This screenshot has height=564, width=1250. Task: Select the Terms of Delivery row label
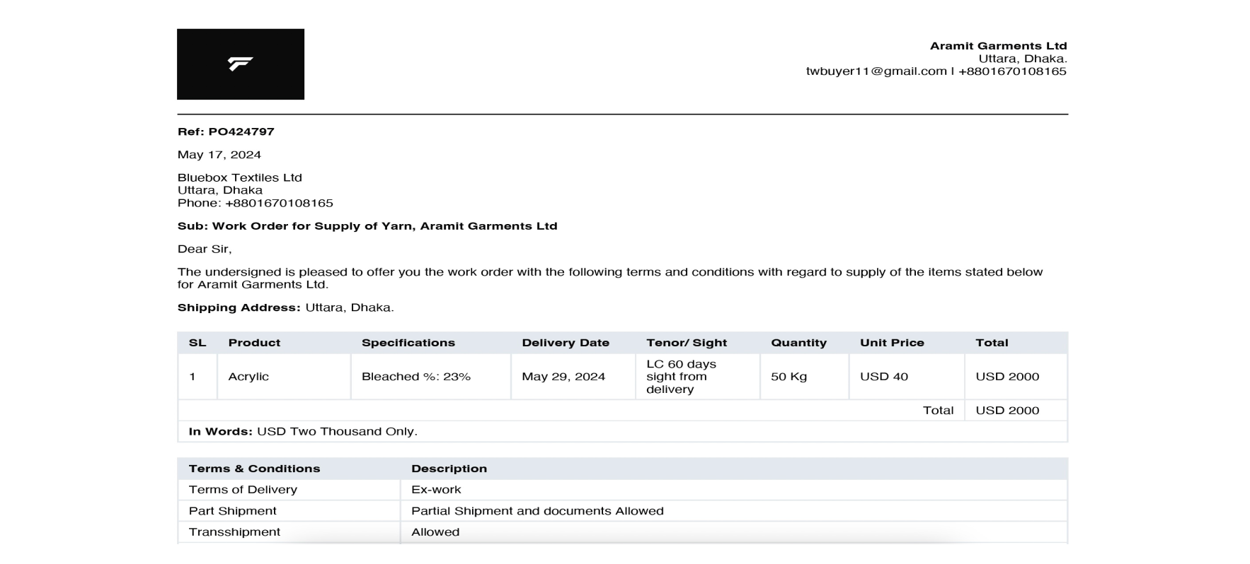click(243, 490)
